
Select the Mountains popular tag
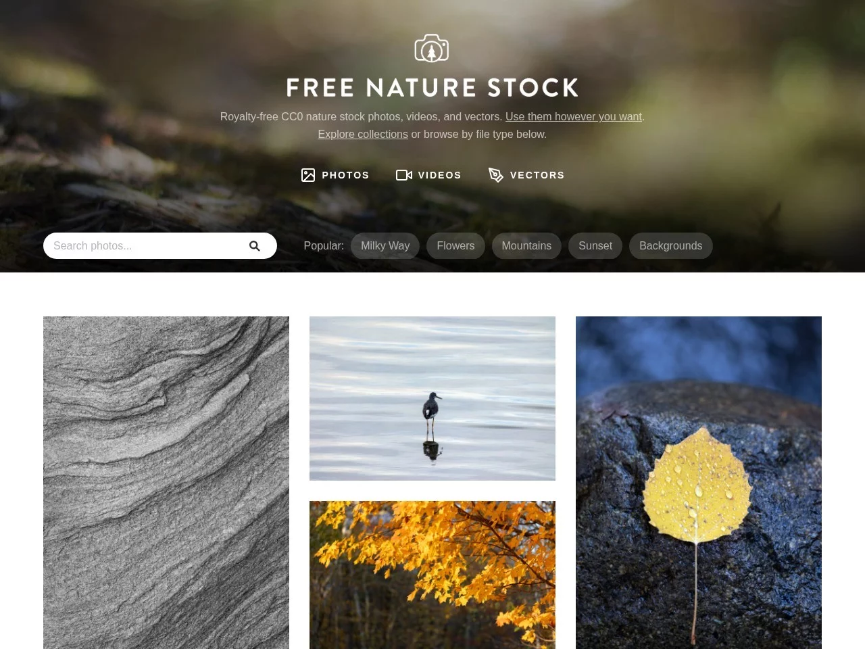526,246
